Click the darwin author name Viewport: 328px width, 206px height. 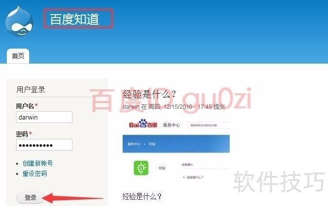tap(131, 107)
